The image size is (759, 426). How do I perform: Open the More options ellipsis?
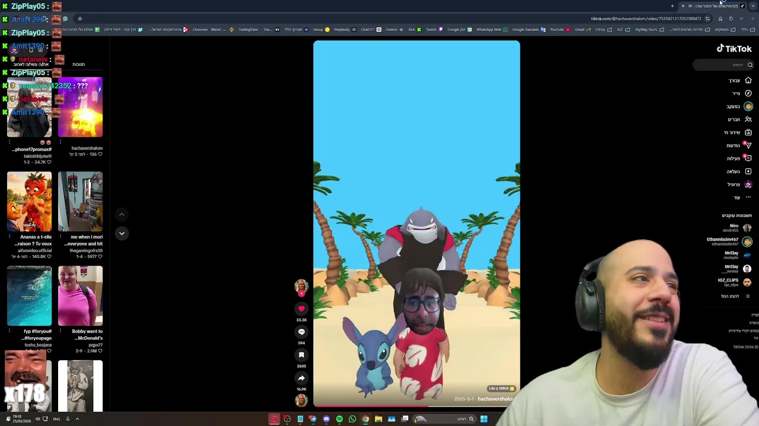pos(748,198)
